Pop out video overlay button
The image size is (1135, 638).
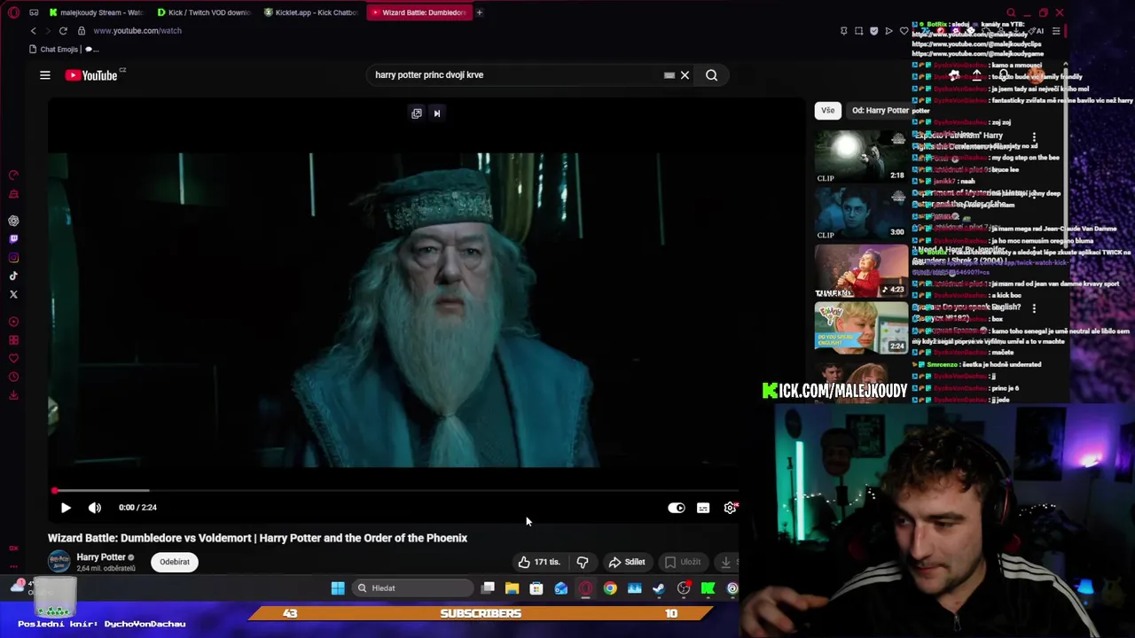click(x=417, y=113)
